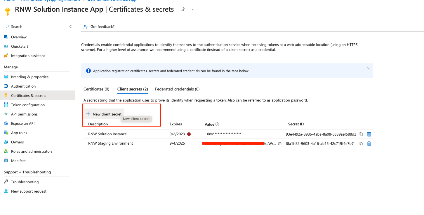This screenshot has width=424, height=215.
Task: Click the App roles icon
Action: click(x=6, y=133)
